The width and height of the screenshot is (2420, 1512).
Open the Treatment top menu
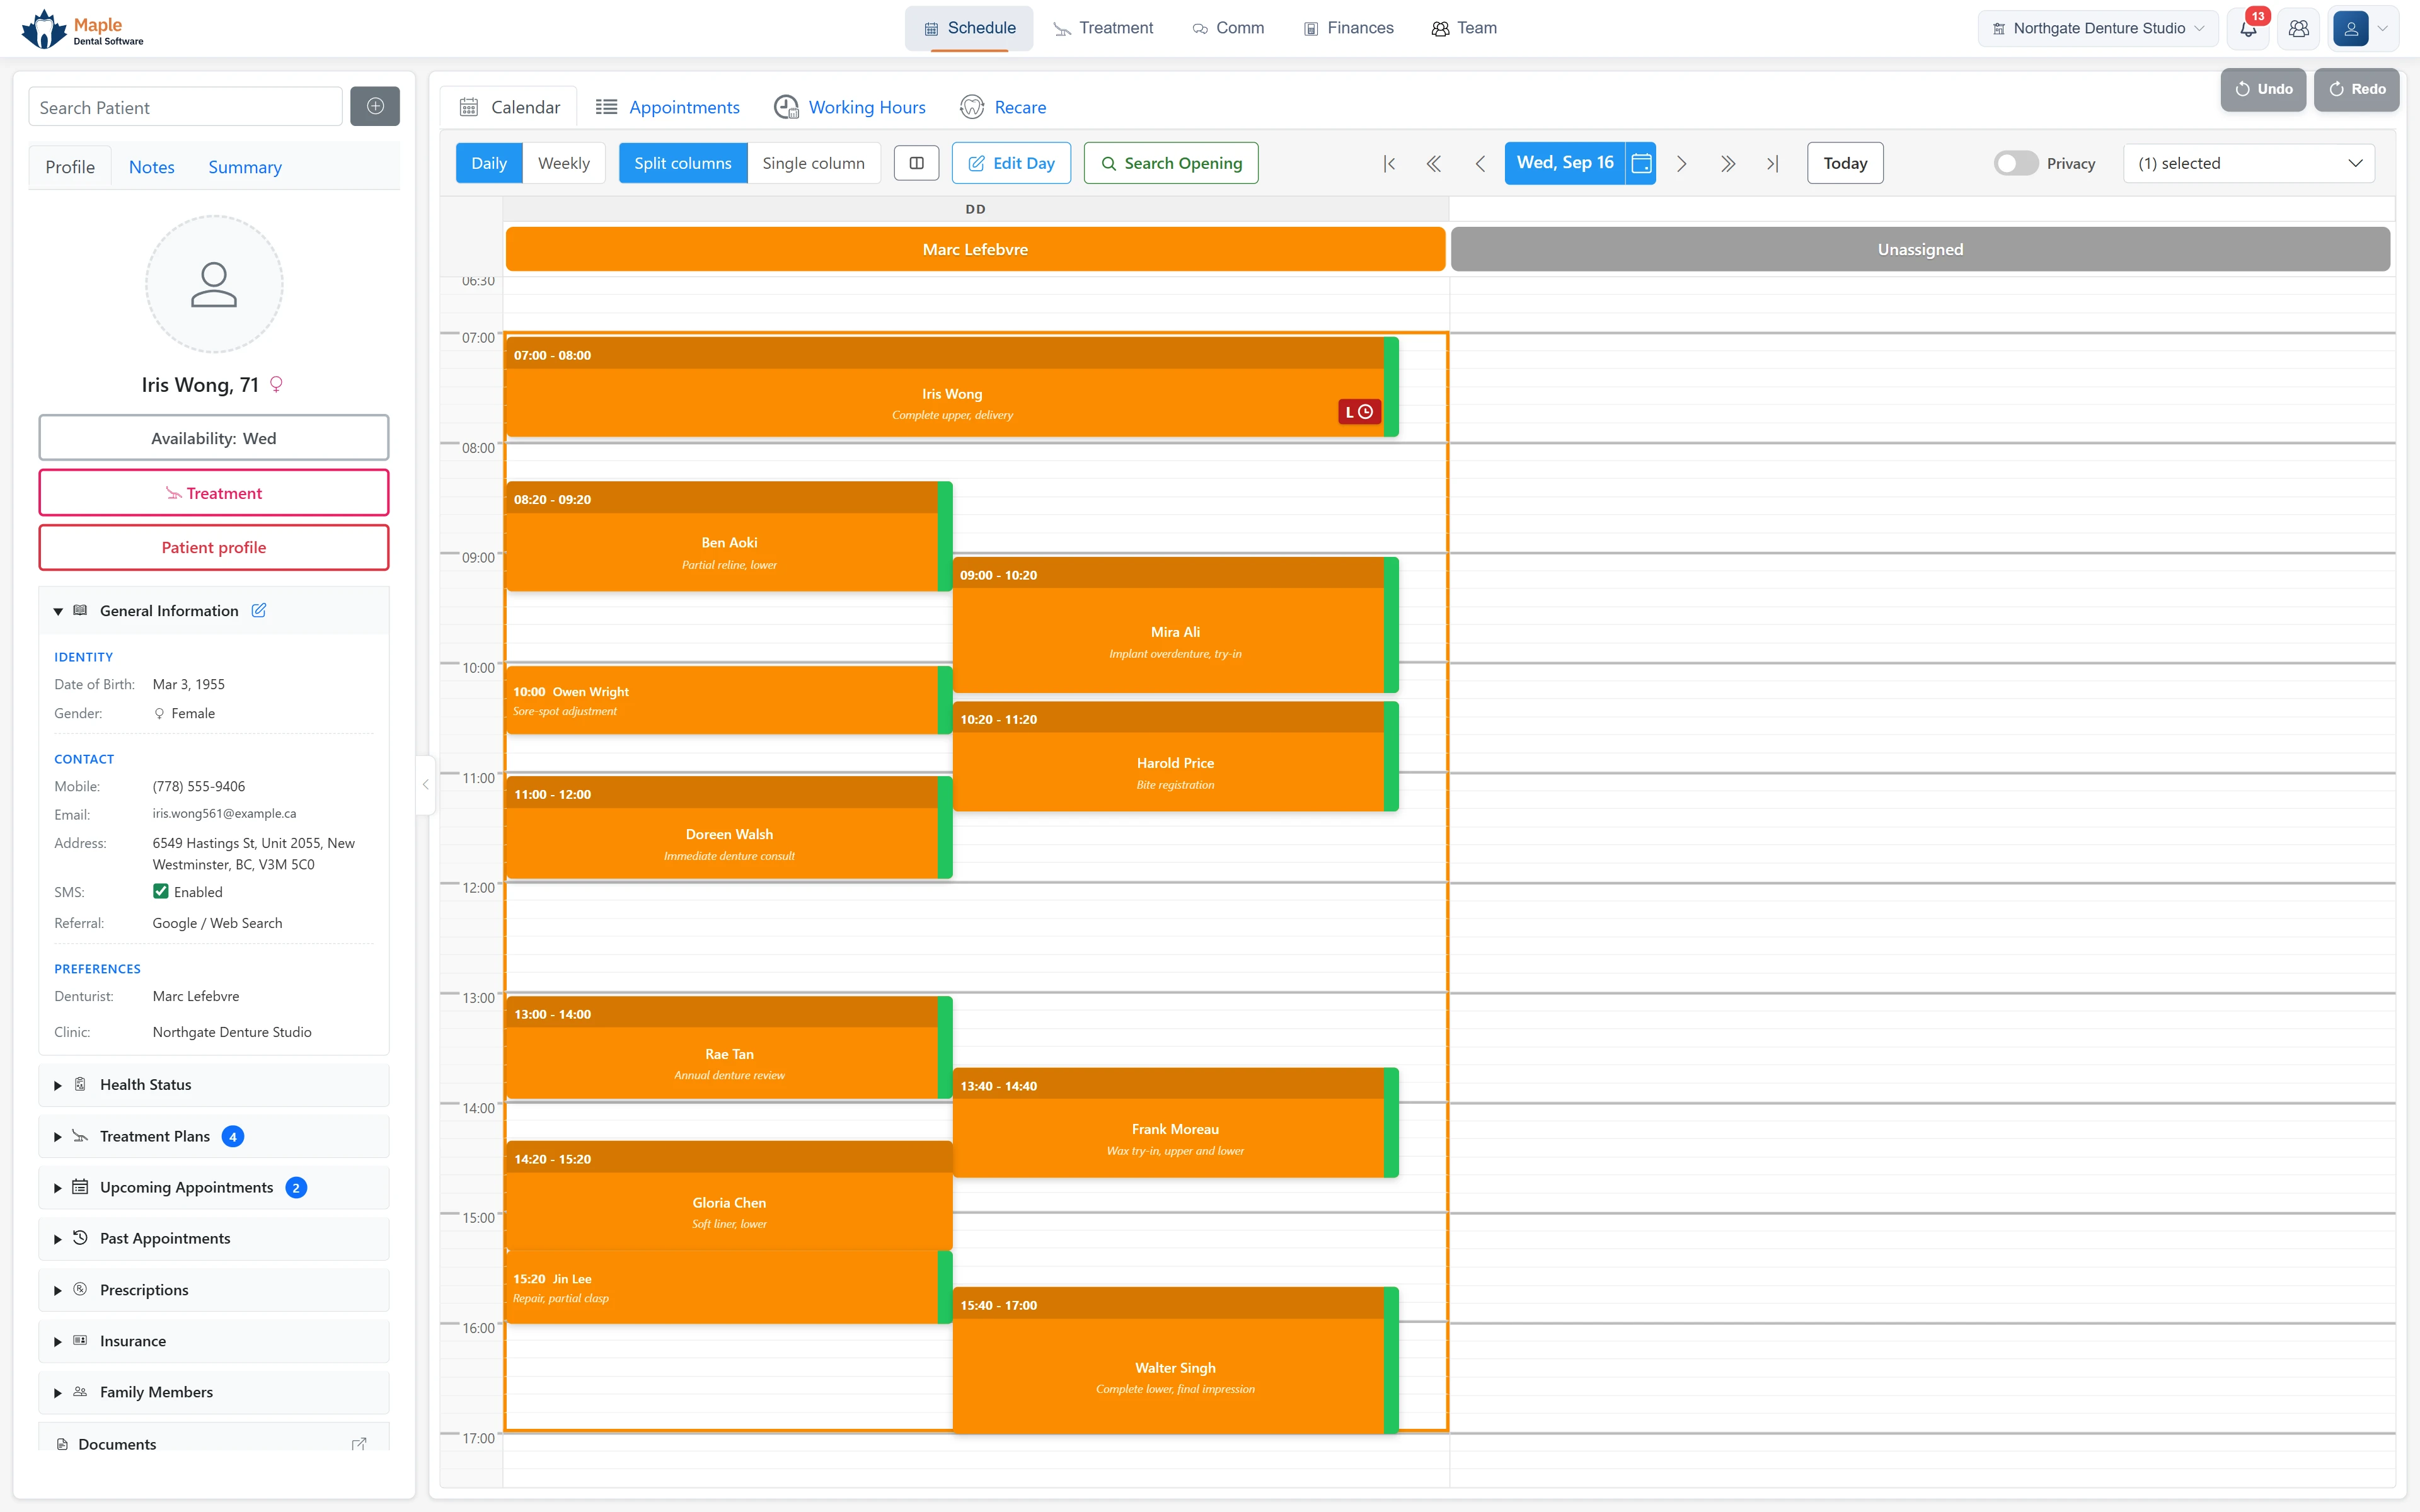click(x=1103, y=28)
